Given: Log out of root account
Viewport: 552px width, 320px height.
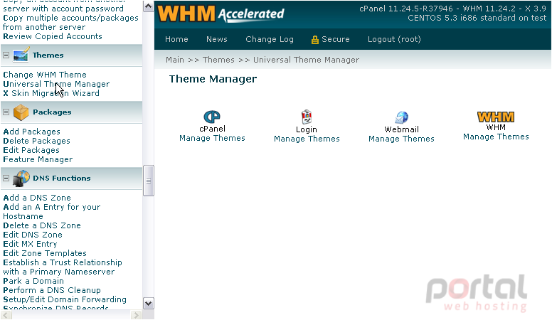Looking at the screenshot, I should [x=394, y=39].
